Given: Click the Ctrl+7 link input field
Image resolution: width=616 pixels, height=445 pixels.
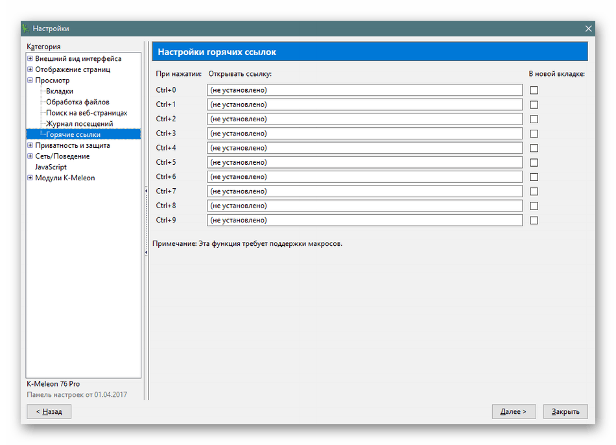Looking at the screenshot, I should [x=364, y=191].
